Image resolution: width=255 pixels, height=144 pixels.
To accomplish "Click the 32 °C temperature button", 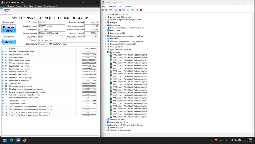I will click(x=9, y=42).
